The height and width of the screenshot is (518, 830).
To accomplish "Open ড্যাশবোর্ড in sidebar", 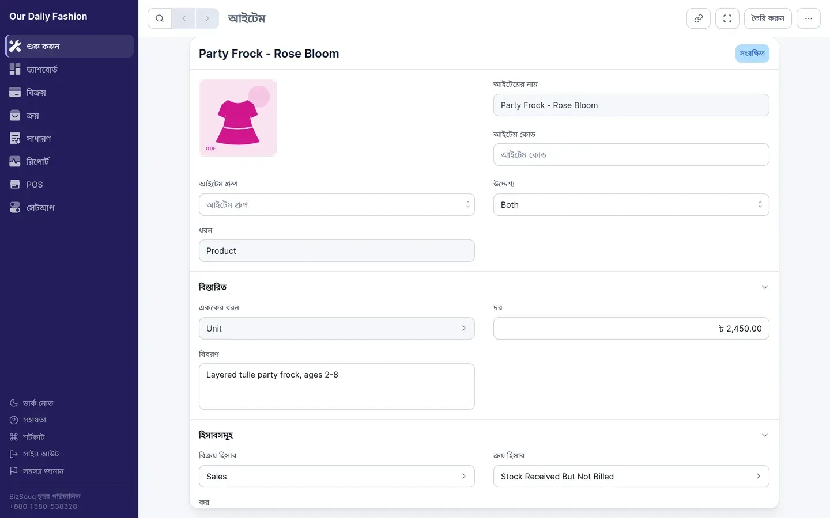I will coord(69,69).
